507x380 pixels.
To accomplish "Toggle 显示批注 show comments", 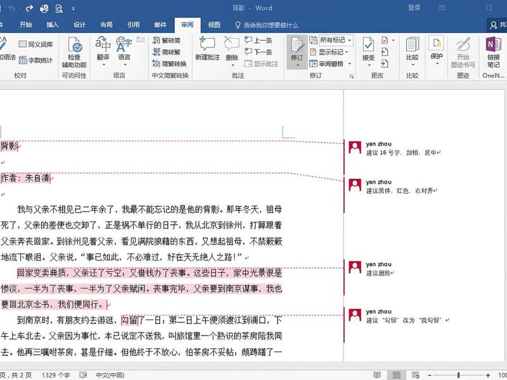I will point(261,64).
